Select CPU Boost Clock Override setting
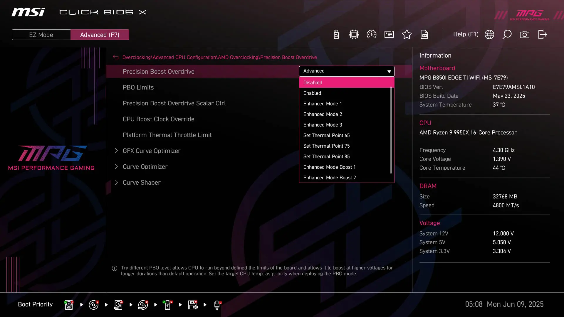This screenshot has height=317, width=564. pos(159,119)
